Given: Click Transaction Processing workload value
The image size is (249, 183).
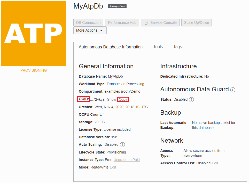Looking at the screenshot, I should pyautogui.click(x=125, y=84).
